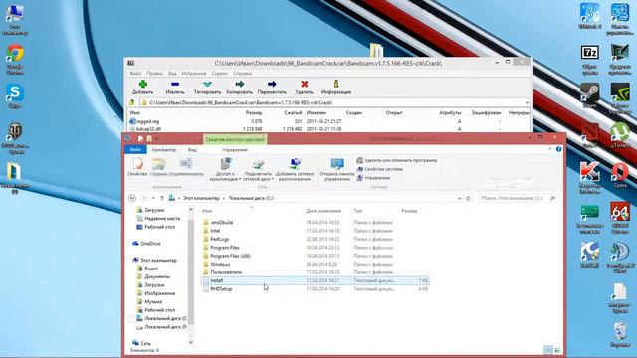Click Удалить или изменить программу link
Viewport: 637px width, 358px height.
397,160
